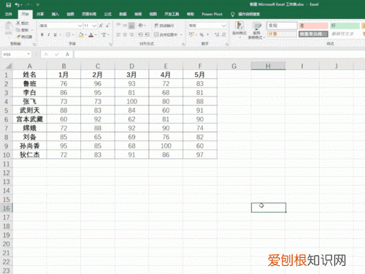
Task: Toggle Underline formatting
Action: [55, 35]
